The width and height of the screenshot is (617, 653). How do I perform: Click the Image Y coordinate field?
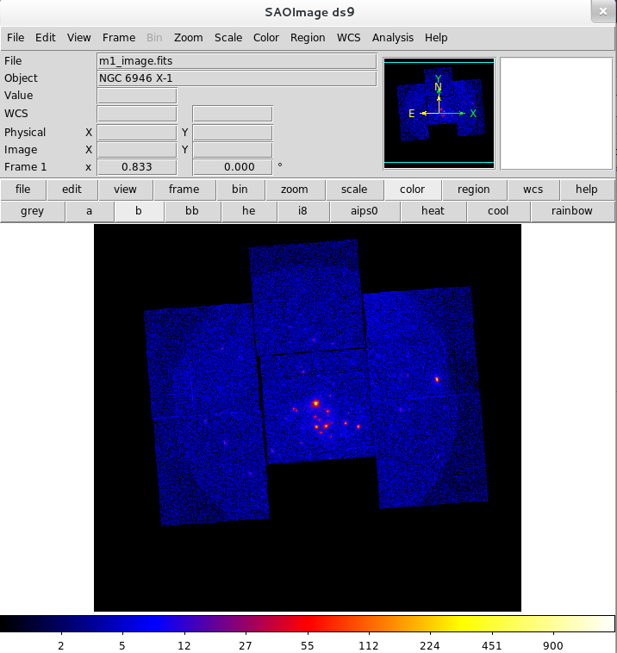point(233,150)
